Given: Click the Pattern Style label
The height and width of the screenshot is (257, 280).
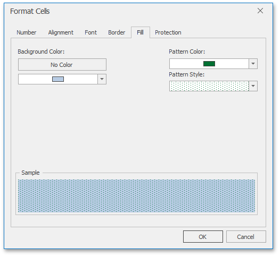Looking at the screenshot, I should pyautogui.click(x=187, y=74).
